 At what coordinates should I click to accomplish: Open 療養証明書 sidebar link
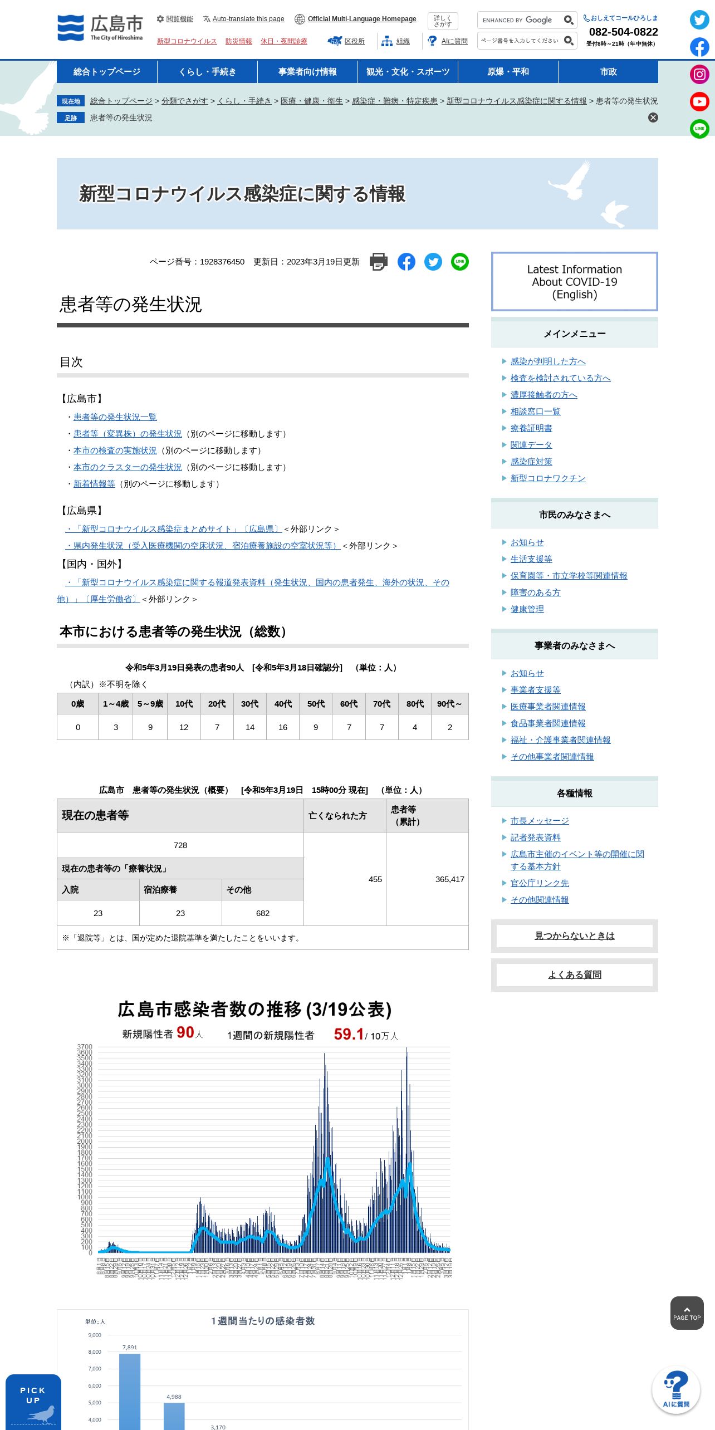tap(531, 428)
